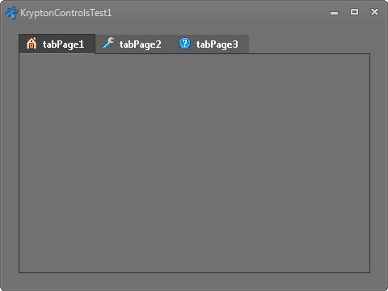Click the blue question mark icon on tabPage3
388x291 pixels.
(184, 44)
